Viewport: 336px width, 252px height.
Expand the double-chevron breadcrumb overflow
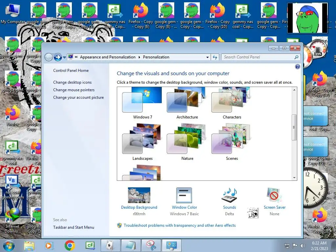(x=76, y=57)
